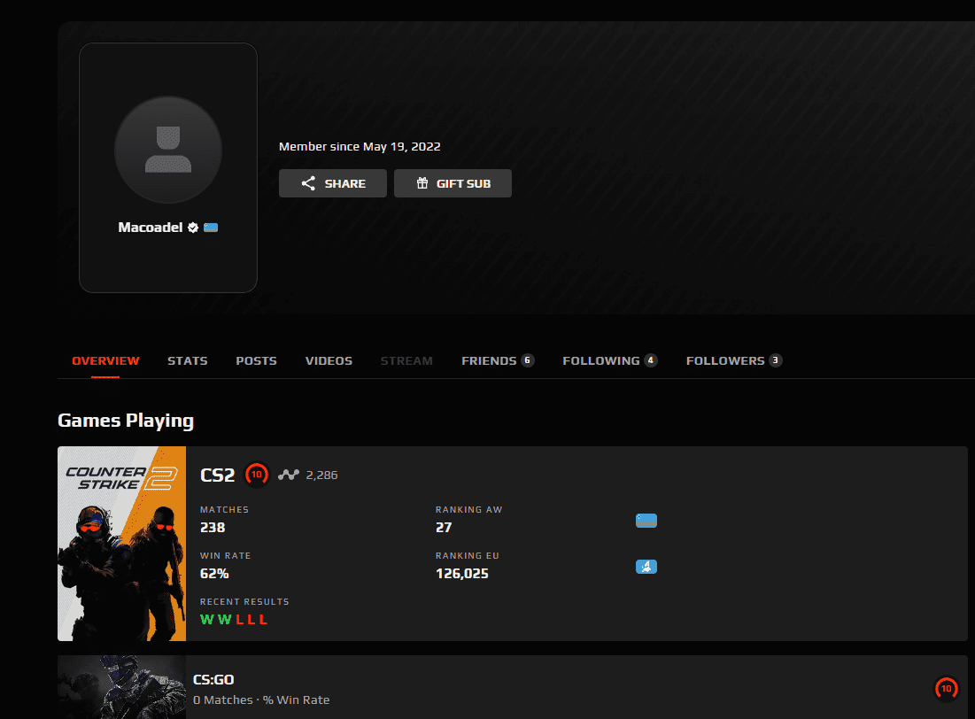The width and height of the screenshot is (975, 719).
Task: Click the verified badge beside Macoadel
Action: 192,228
